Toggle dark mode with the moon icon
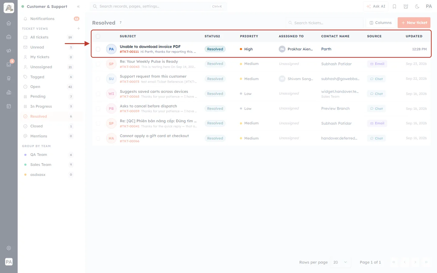437x273 pixels. tap(417, 6)
